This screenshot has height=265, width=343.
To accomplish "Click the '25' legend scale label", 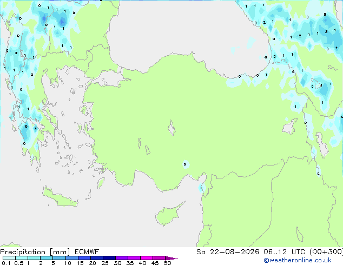I will 105,263.
